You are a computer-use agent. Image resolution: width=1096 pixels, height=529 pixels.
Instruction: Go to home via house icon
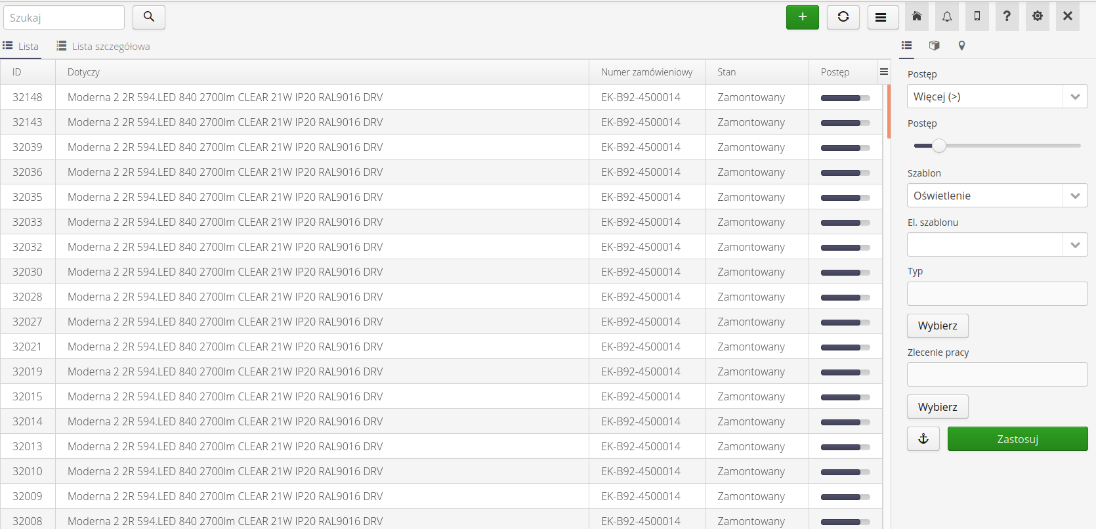[916, 16]
